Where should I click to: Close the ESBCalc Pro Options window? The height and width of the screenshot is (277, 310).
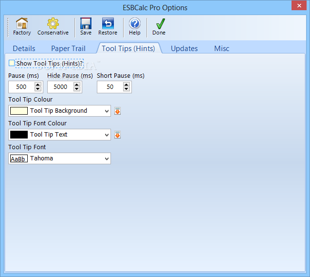299,5
